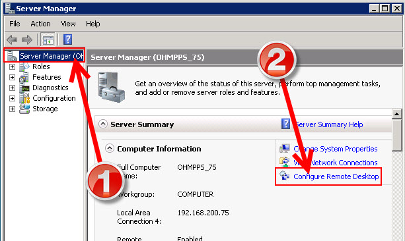The image size is (405, 241).
Task: Expand the Features tree node
Action: tap(12, 78)
